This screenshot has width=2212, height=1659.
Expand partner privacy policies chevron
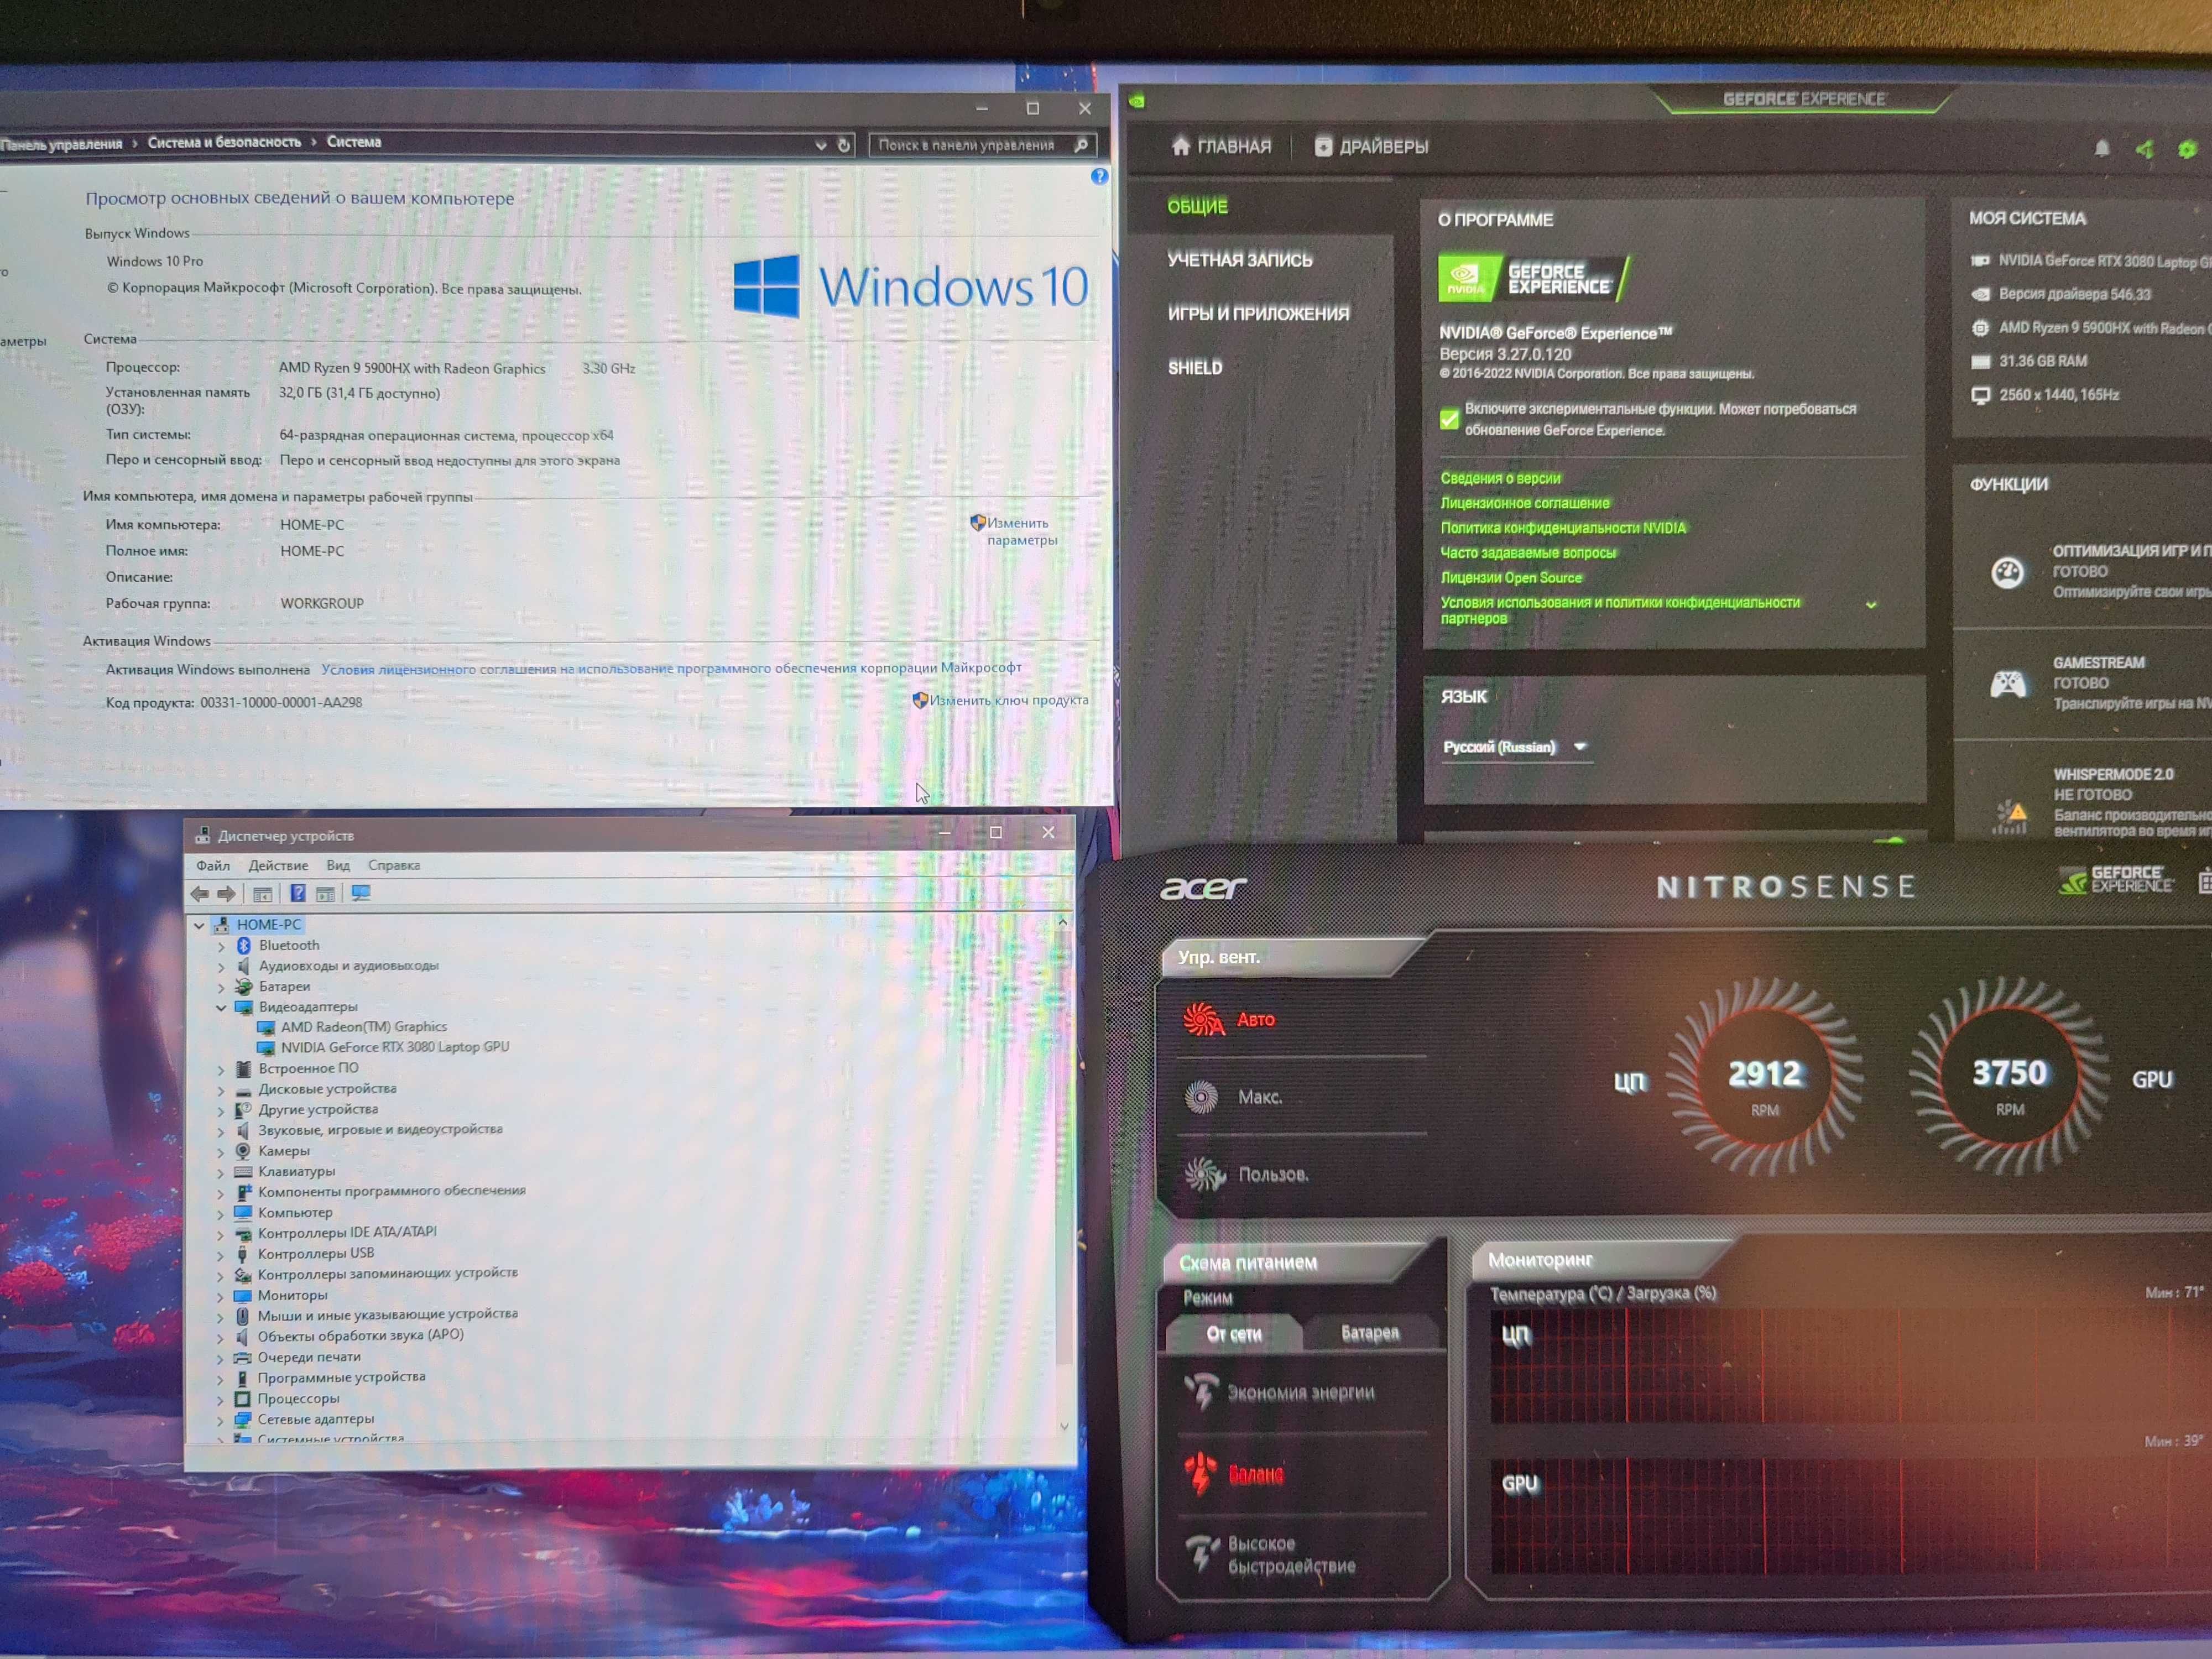[x=1871, y=605]
